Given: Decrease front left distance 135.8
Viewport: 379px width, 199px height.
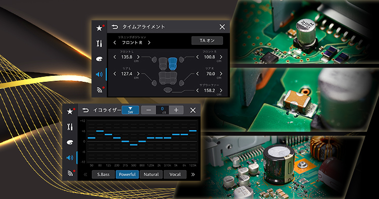Looking at the screenshot, I should pos(115,57).
